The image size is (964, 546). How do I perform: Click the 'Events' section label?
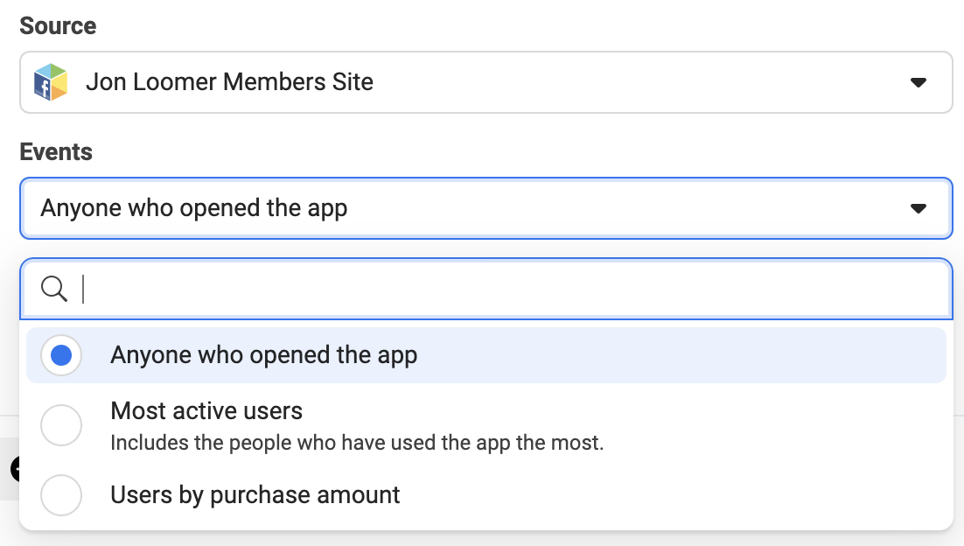[x=56, y=152]
